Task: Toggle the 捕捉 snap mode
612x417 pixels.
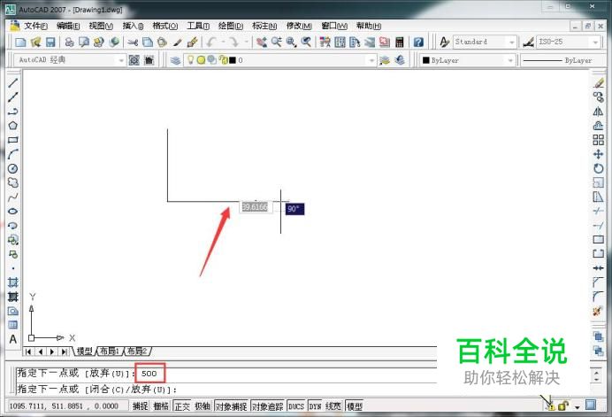Action: pos(140,406)
